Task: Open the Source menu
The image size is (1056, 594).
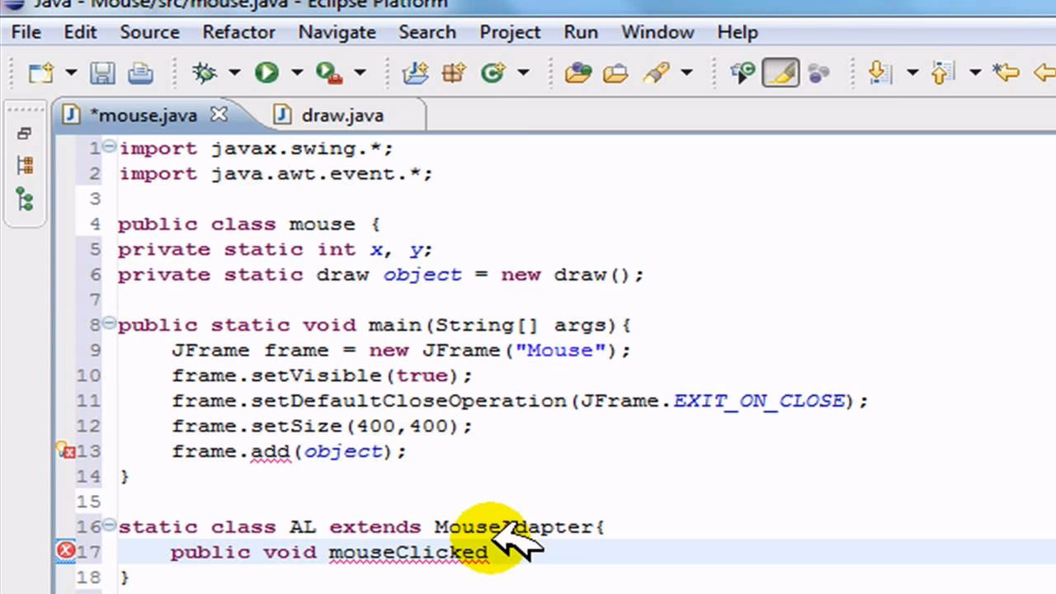Action: (149, 32)
